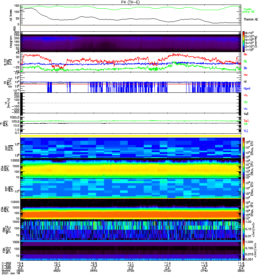Click the SST electrons Eflux colorbar
Screen dimensions: 261x278
pos(244,189)
